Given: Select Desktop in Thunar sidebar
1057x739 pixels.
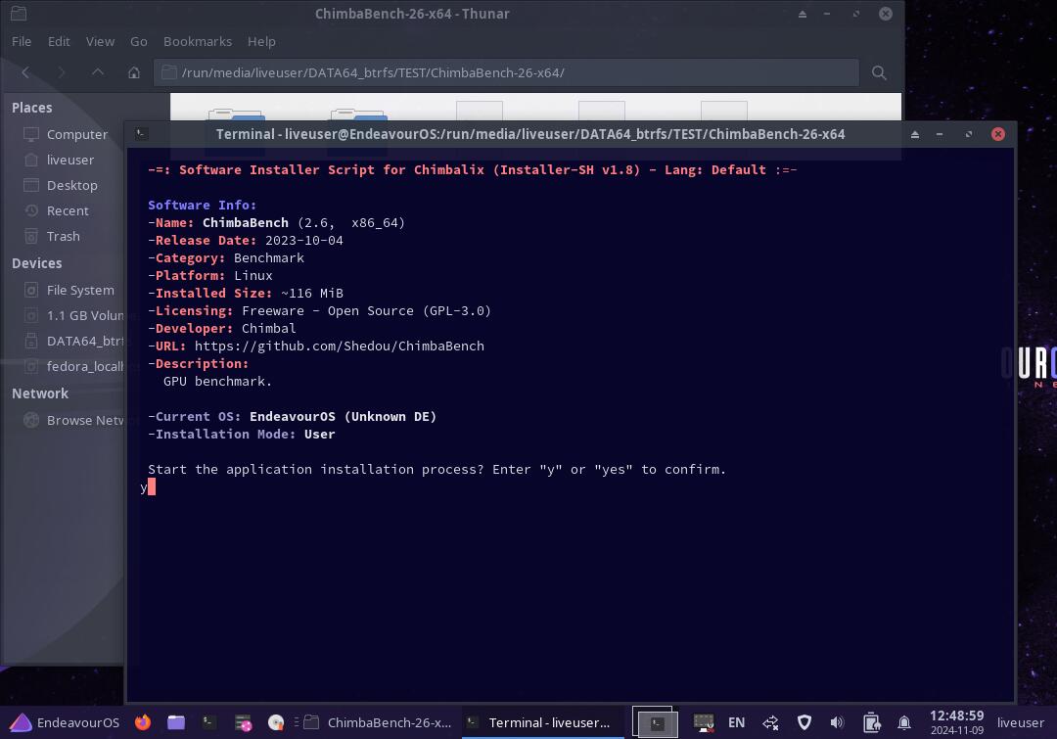Looking at the screenshot, I should (x=71, y=185).
